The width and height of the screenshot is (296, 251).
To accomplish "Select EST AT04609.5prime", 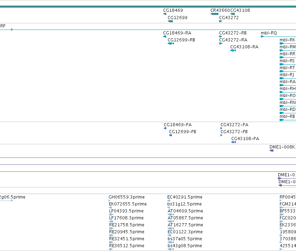I will pyautogui.click(x=185, y=211).
